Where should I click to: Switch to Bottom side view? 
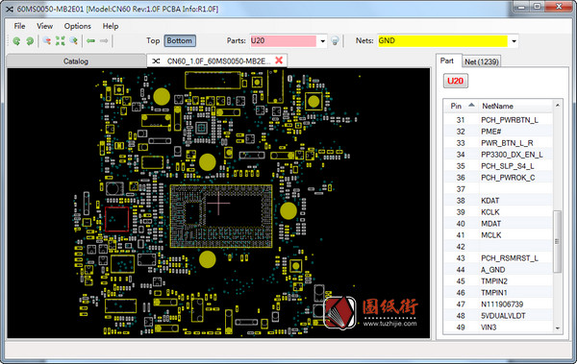(x=180, y=40)
